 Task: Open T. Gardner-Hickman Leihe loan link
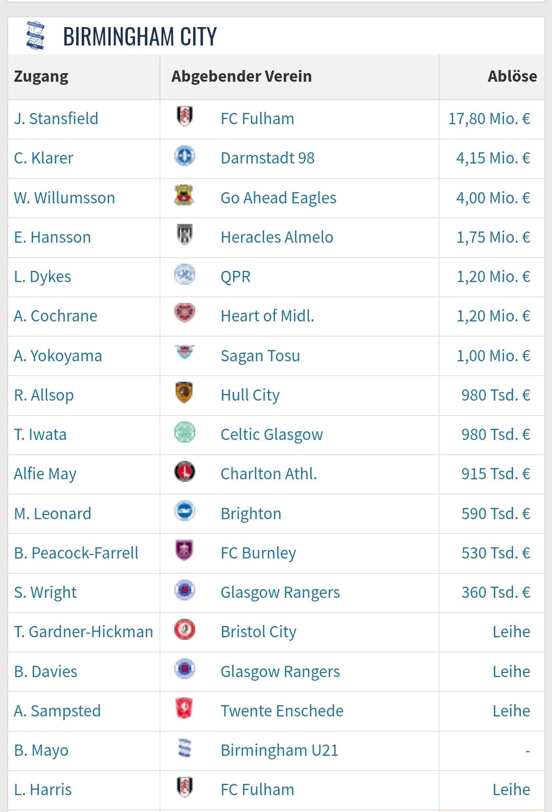[x=511, y=632]
